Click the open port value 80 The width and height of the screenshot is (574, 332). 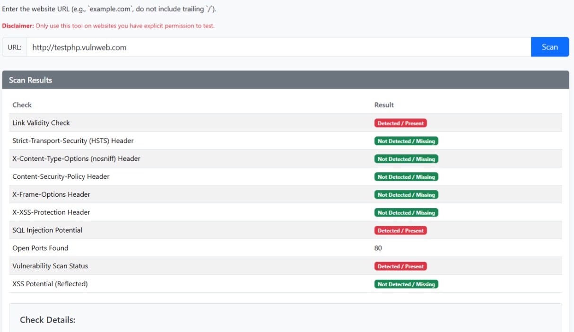(378, 248)
